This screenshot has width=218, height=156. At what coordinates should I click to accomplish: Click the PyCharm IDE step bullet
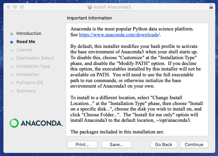[x=12, y=83]
